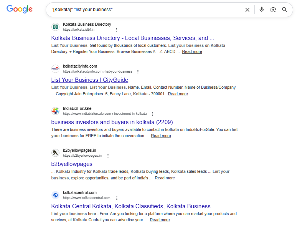Open options menu for kolkata.idbf.in result
The image size is (305, 232).
click(116, 30)
